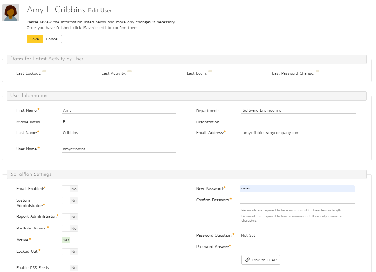376x272 pixels.
Task: Select the Last Name input field
Action: point(119,133)
